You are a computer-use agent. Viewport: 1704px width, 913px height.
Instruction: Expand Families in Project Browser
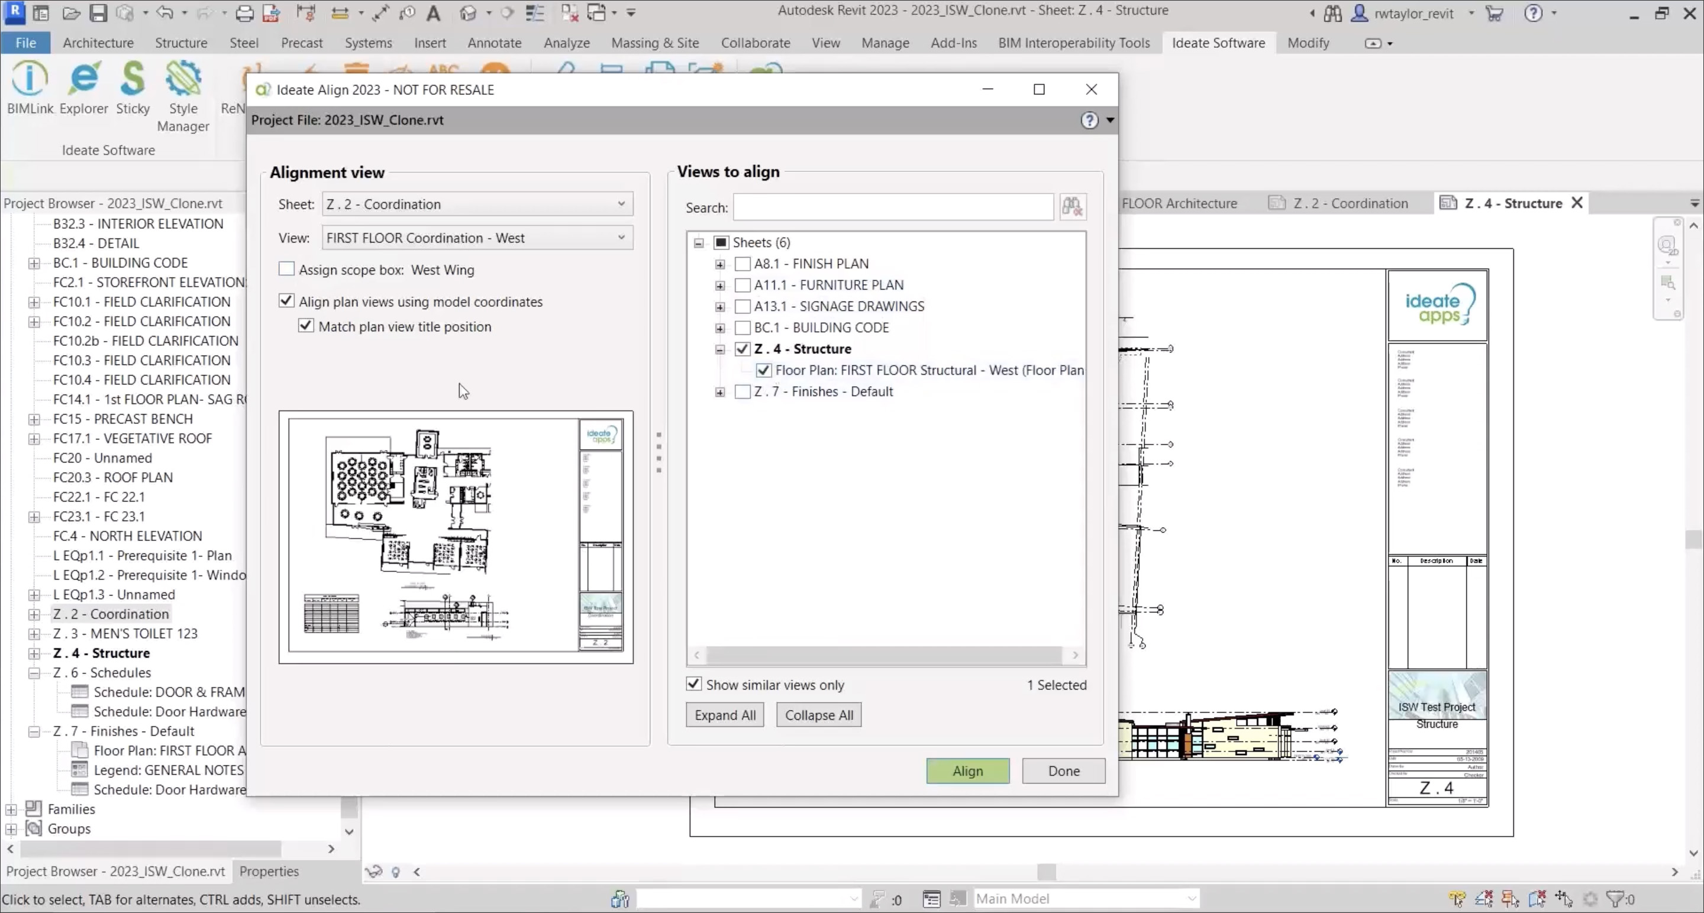pos(11,809)
